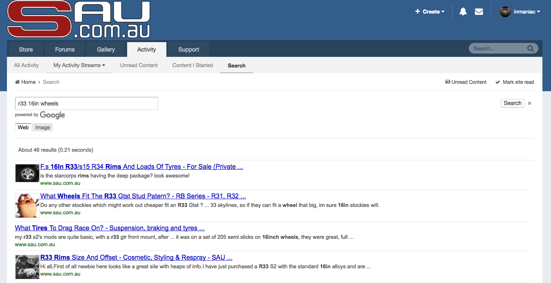Expand the inmaniac account menu
Image resolution: width=551 pixels, height=283 pixels.
click(x=527, y=12)
